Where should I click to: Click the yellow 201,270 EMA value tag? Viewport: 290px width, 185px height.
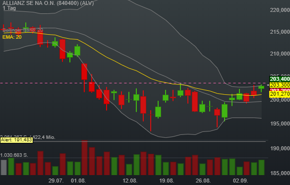[280, 94]
